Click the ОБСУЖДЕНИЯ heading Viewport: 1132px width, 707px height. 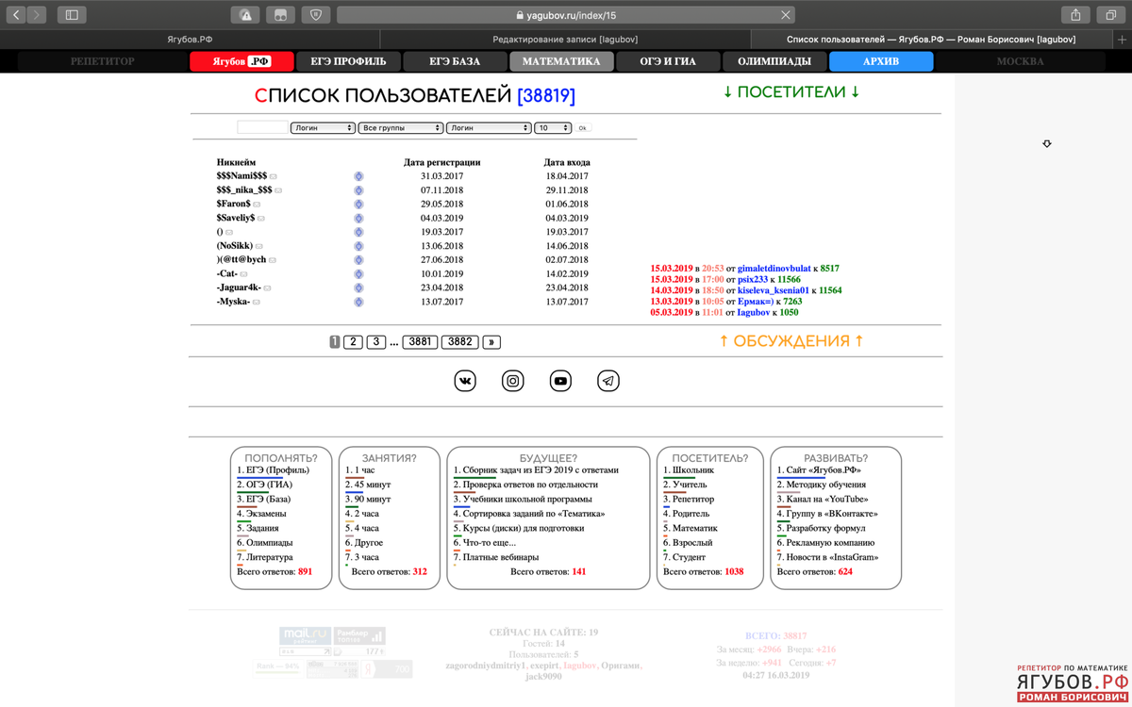[x=791, y=341]
